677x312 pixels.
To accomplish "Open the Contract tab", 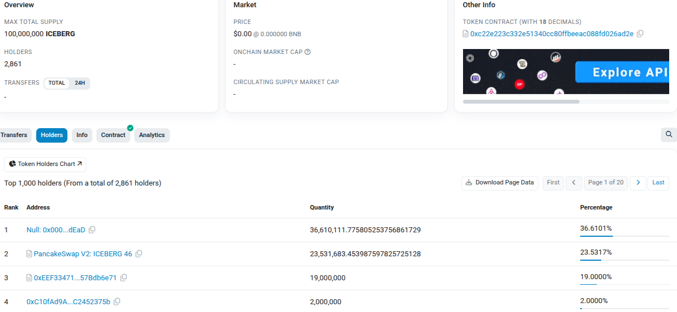I will 113,135.
